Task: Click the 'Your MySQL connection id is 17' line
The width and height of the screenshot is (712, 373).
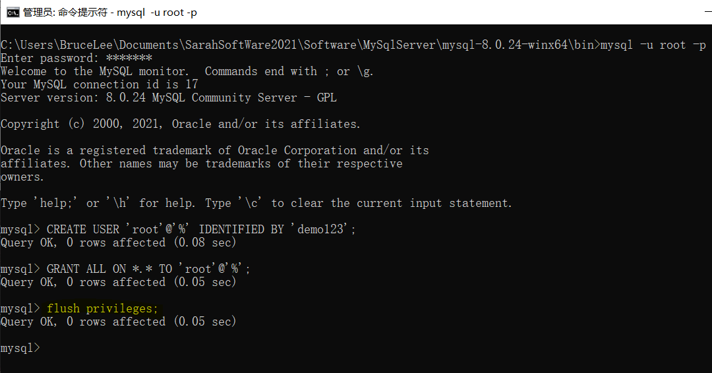Action: pyautogui.click(x=100, y=84)
